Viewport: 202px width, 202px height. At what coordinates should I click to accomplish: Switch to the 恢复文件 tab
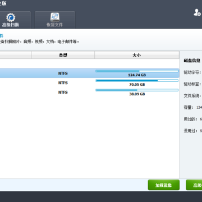click(x=55, y=20)
